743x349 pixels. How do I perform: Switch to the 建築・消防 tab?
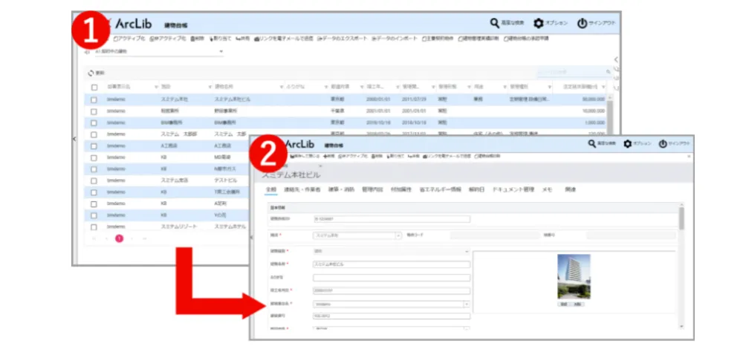(x=341, y=189)
